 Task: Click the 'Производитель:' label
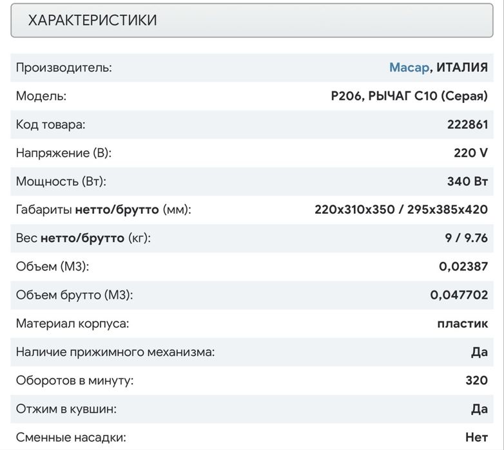(64, 68)
